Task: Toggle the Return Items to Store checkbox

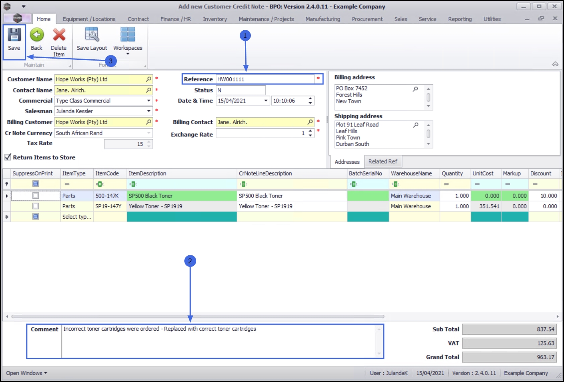Action: [8, 157]
